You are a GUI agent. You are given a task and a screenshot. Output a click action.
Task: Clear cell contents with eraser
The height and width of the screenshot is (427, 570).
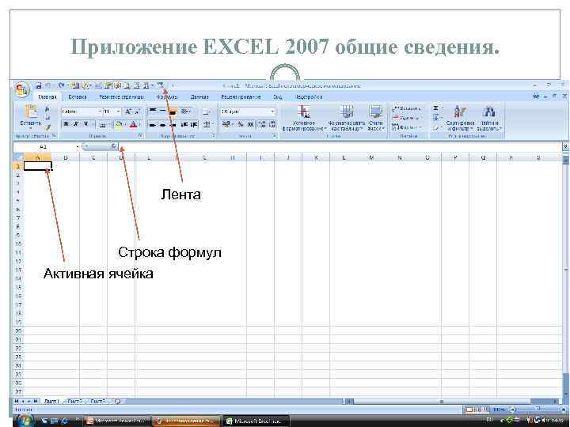pyautogui.click(x=436, y=127)
